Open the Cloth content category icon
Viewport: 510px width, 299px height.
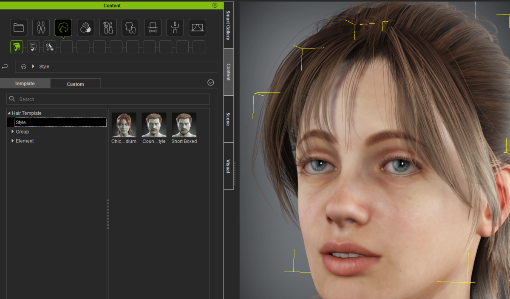130,28
